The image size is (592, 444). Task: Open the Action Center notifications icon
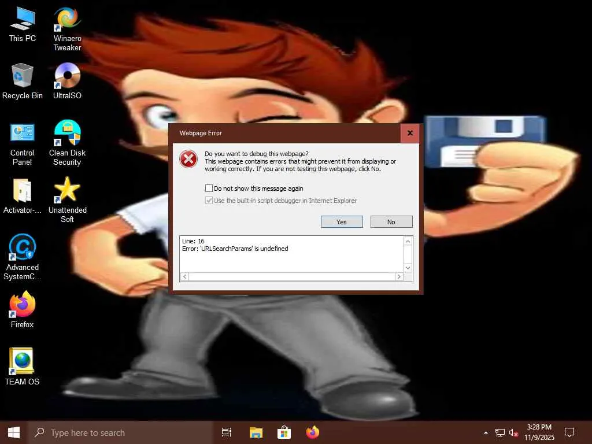[569, 432]
